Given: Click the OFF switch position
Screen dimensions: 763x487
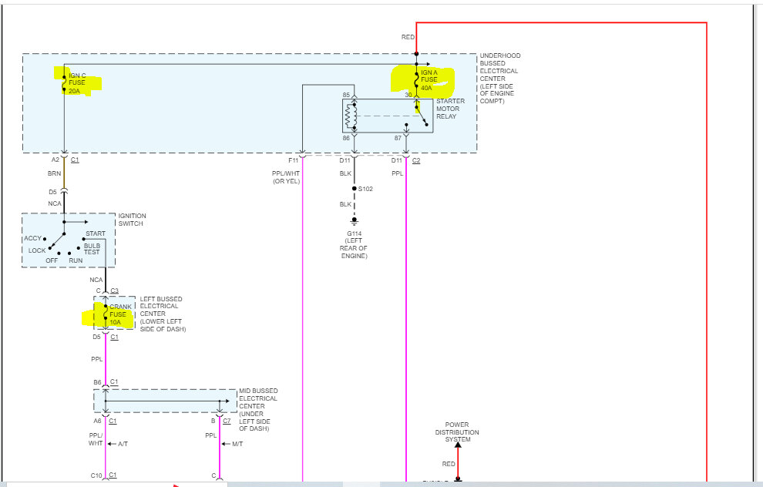Looking at the screenshot, I should (52, 260).
